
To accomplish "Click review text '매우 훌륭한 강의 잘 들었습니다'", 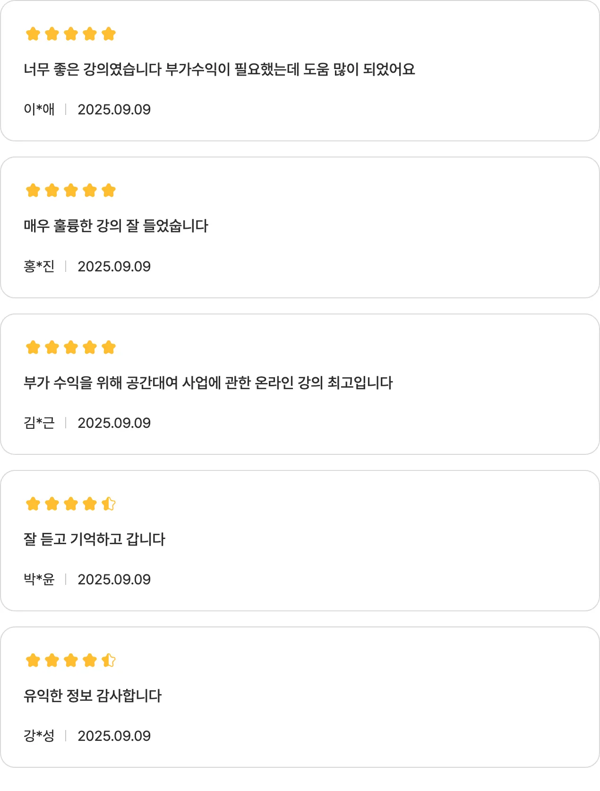I will 116,226.
